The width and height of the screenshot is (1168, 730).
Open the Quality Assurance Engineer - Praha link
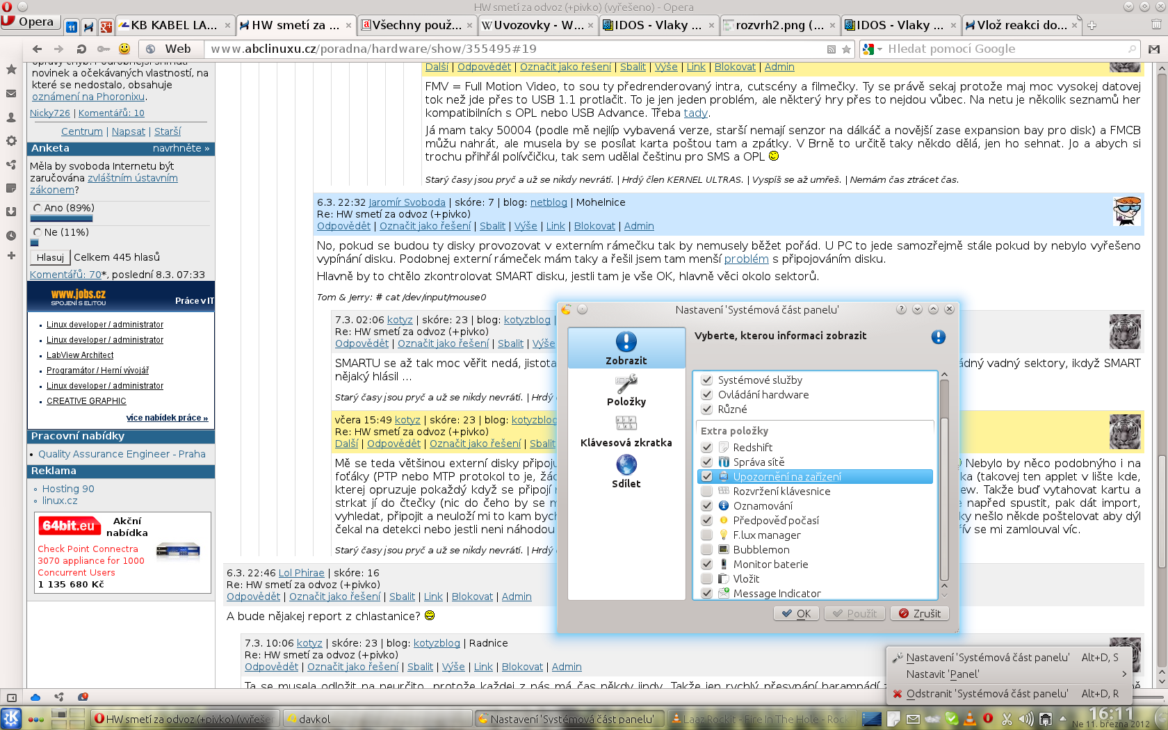pyautogui.click(x=122, y=454)
